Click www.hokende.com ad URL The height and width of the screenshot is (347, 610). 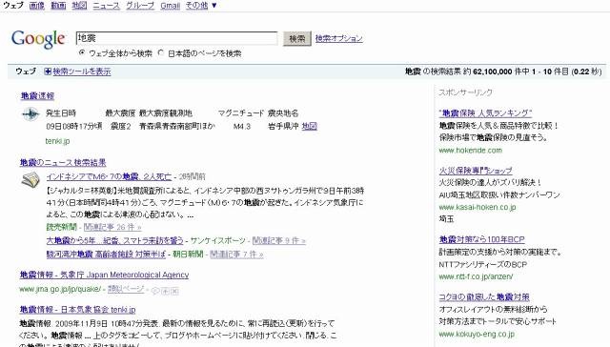470,151
